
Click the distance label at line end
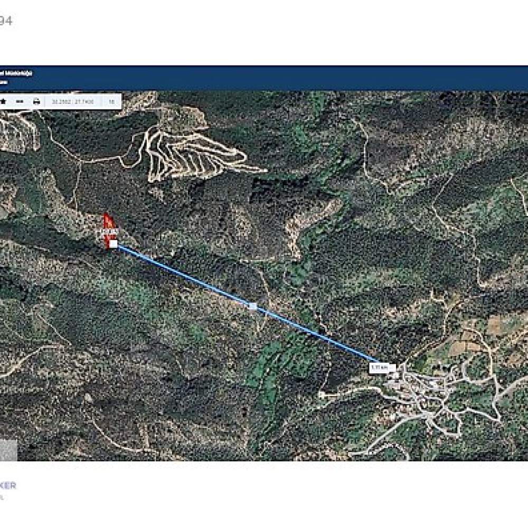[379, 367]
